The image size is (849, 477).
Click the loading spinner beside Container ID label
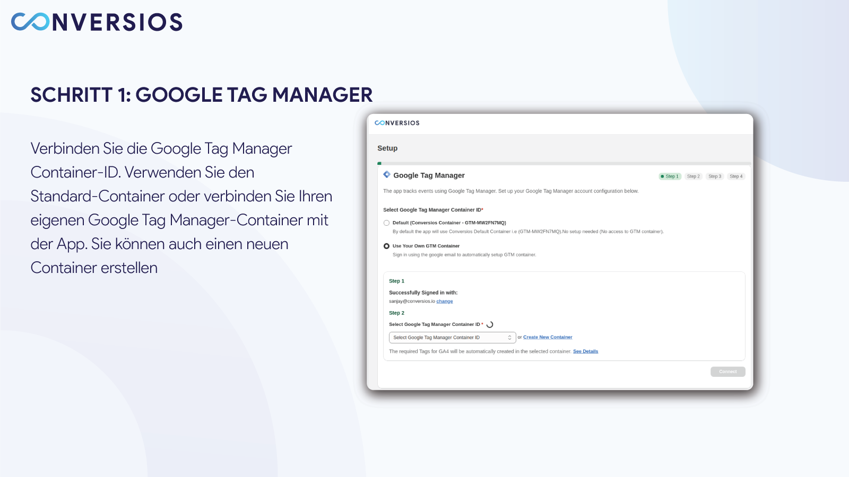(490, 324)
